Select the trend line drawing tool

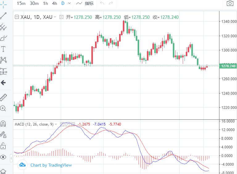click(3, 16)
